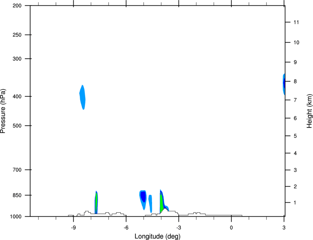Click the 300 pressure tick label
The width and height of the screenshot is (313, 240).
click(17, 59)
